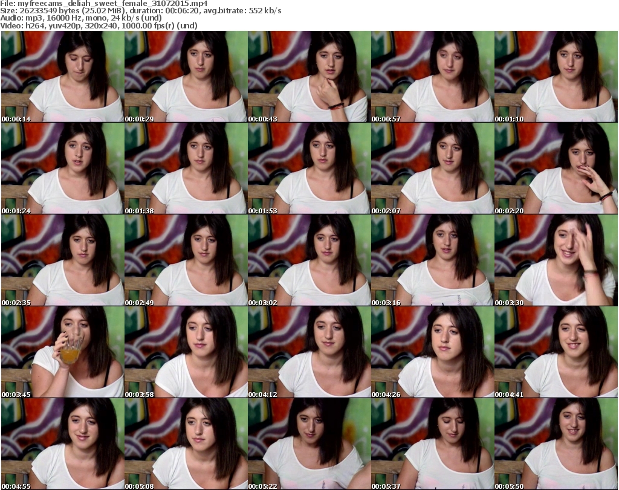Image resolution: width=619 pixels, height=490 pixels.
Task: Select the thumbnail stamped 00:00:57
Action: tap(432, 77)
